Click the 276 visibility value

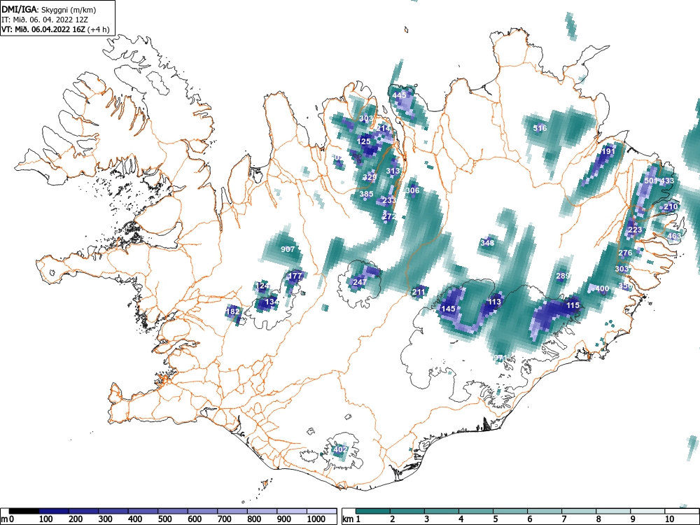625,253
